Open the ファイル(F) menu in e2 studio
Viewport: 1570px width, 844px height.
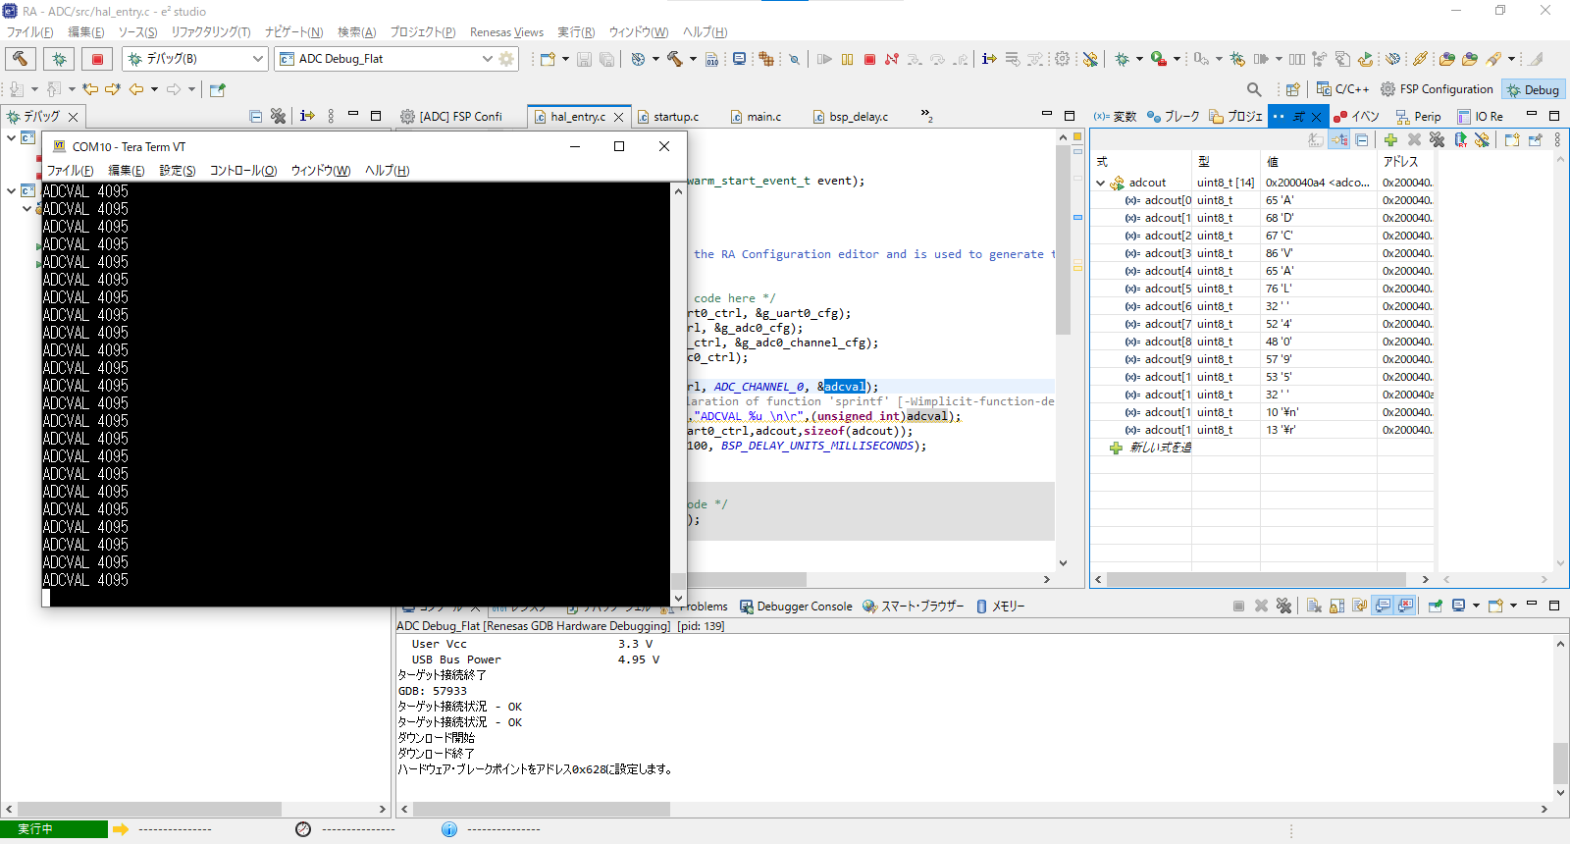point(30,32)
